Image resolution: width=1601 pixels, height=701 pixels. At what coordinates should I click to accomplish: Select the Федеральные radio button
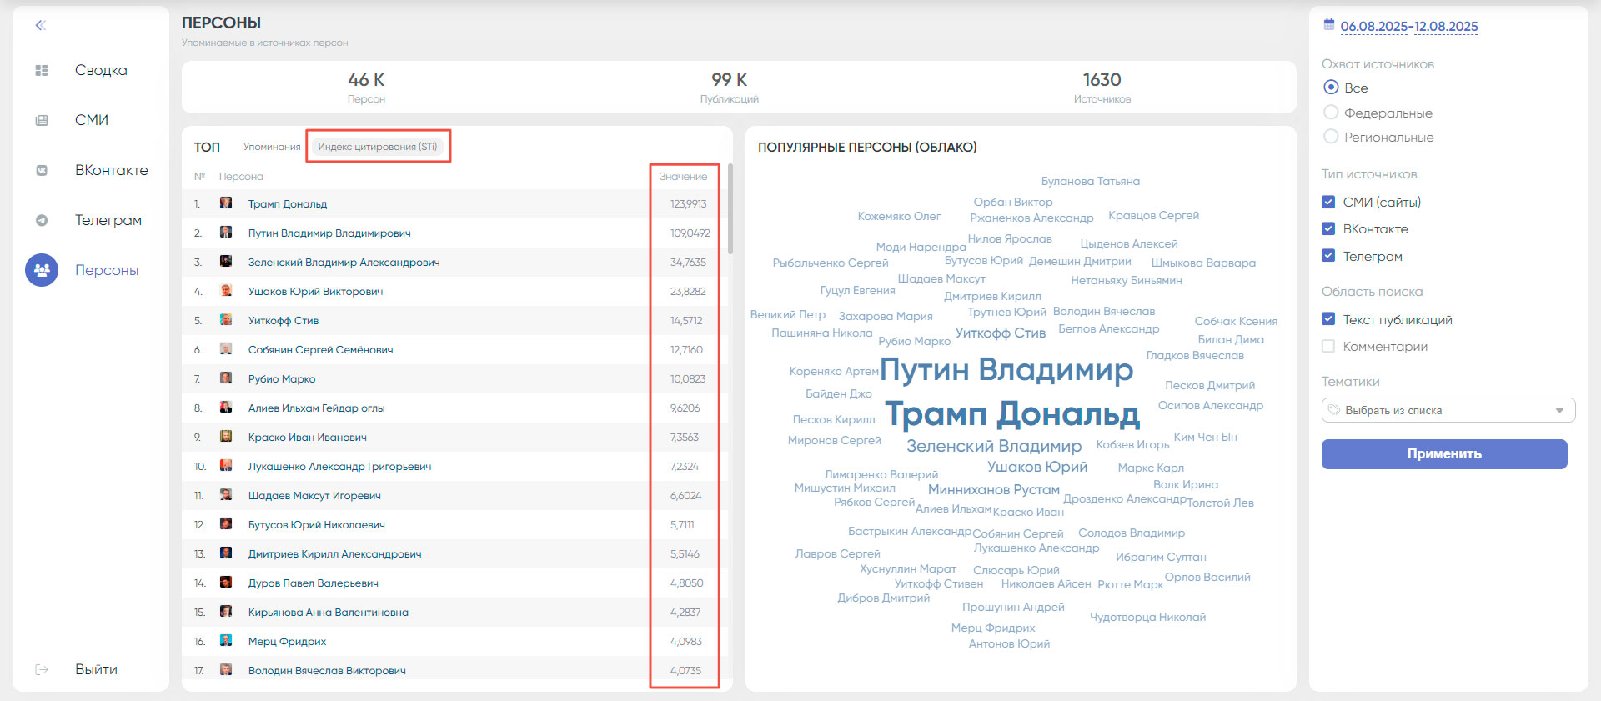pos(1331,113)
